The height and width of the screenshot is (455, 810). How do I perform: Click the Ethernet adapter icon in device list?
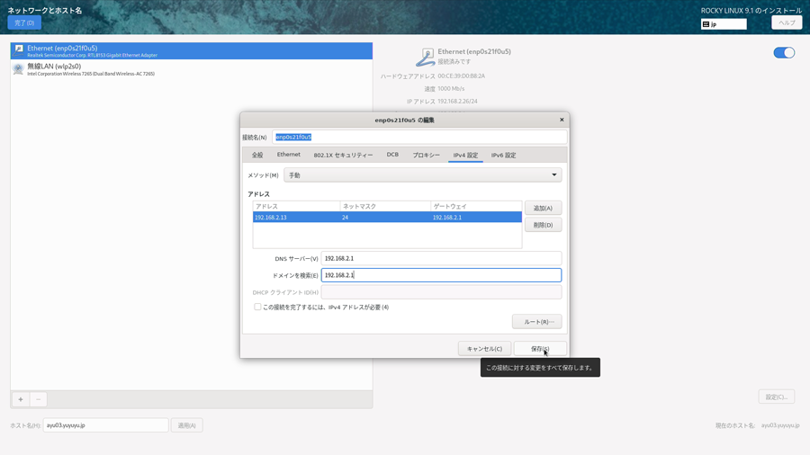(19, 50)
